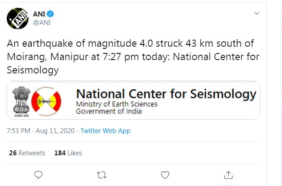
Task: Visit the @ANI handle link
Action: click(42, 23)
